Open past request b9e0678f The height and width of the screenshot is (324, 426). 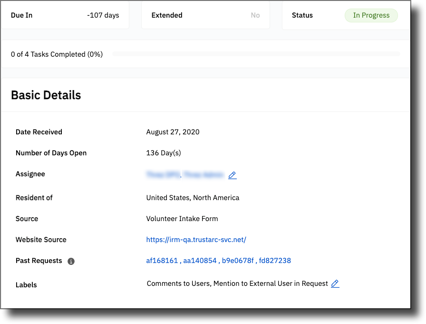[237, 260]
